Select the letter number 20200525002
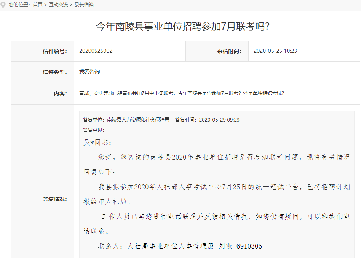The height and width of the screenshot is (258, 361). coord(96,51)
